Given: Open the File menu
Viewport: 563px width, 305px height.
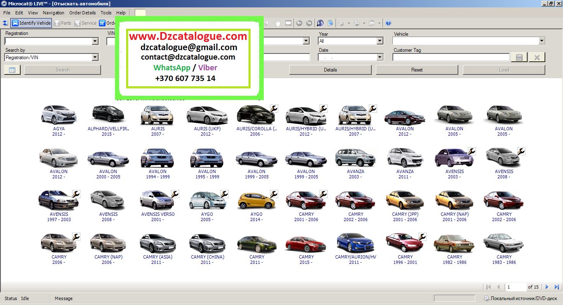Looking at the screenshot, I should [7, 13].
